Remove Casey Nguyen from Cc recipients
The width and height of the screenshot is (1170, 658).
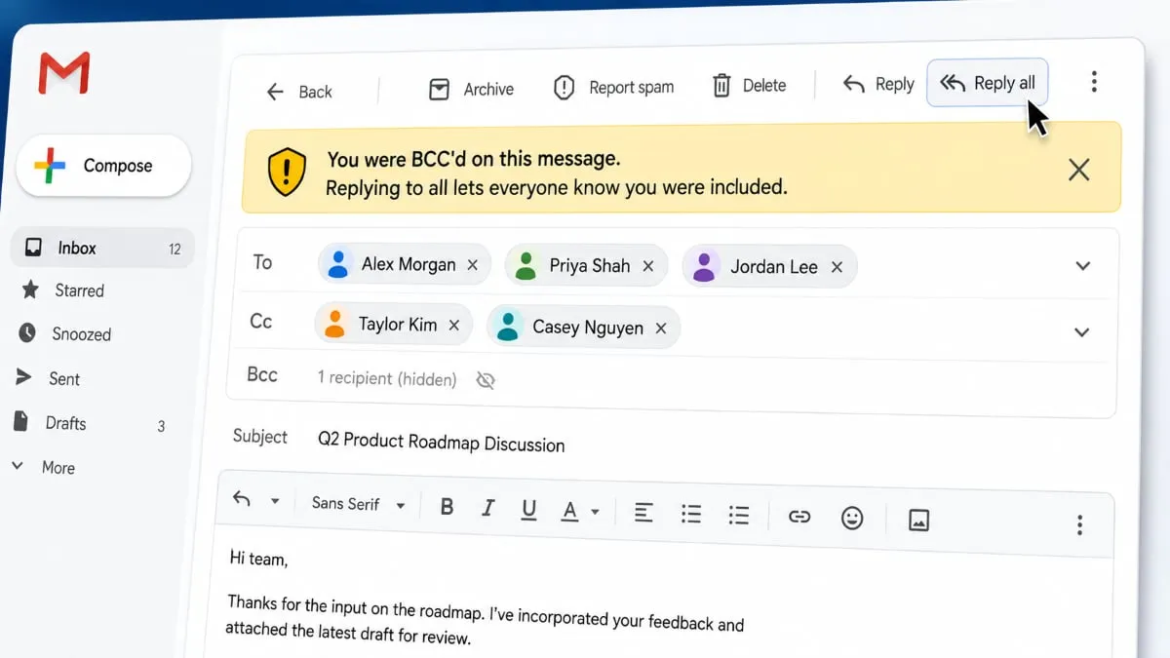click(x=661, y=329)
